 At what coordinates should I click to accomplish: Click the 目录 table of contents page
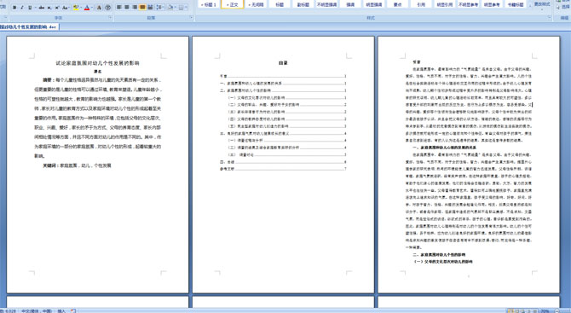(283, 165)
